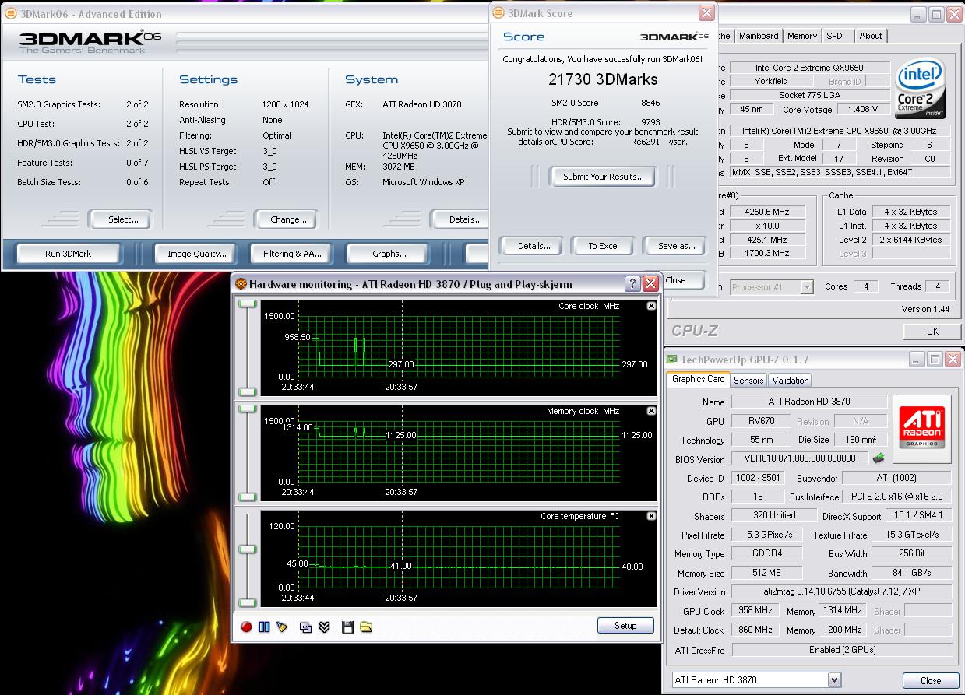Image resolution: width=965 pixels, height=695 pixels.
Task: Open the SPD tab in CPU-Z
Action: 834,36
